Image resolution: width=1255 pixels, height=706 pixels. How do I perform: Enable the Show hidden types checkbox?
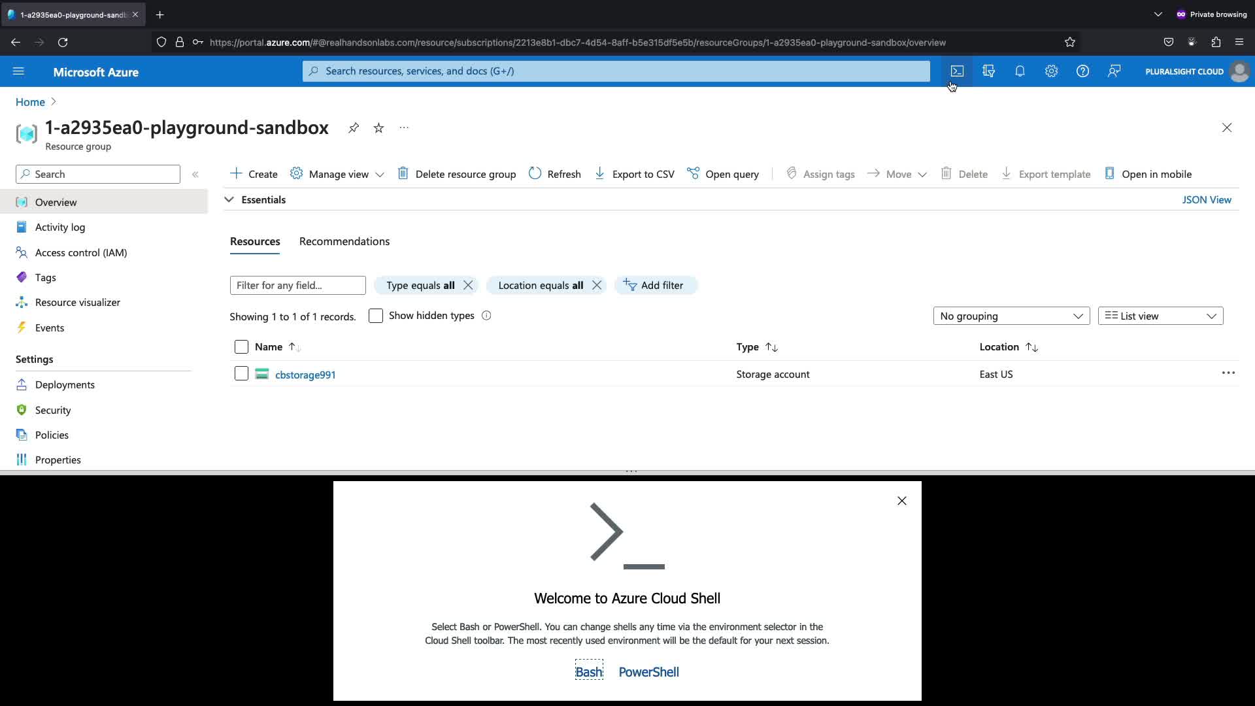coord(376,316)
